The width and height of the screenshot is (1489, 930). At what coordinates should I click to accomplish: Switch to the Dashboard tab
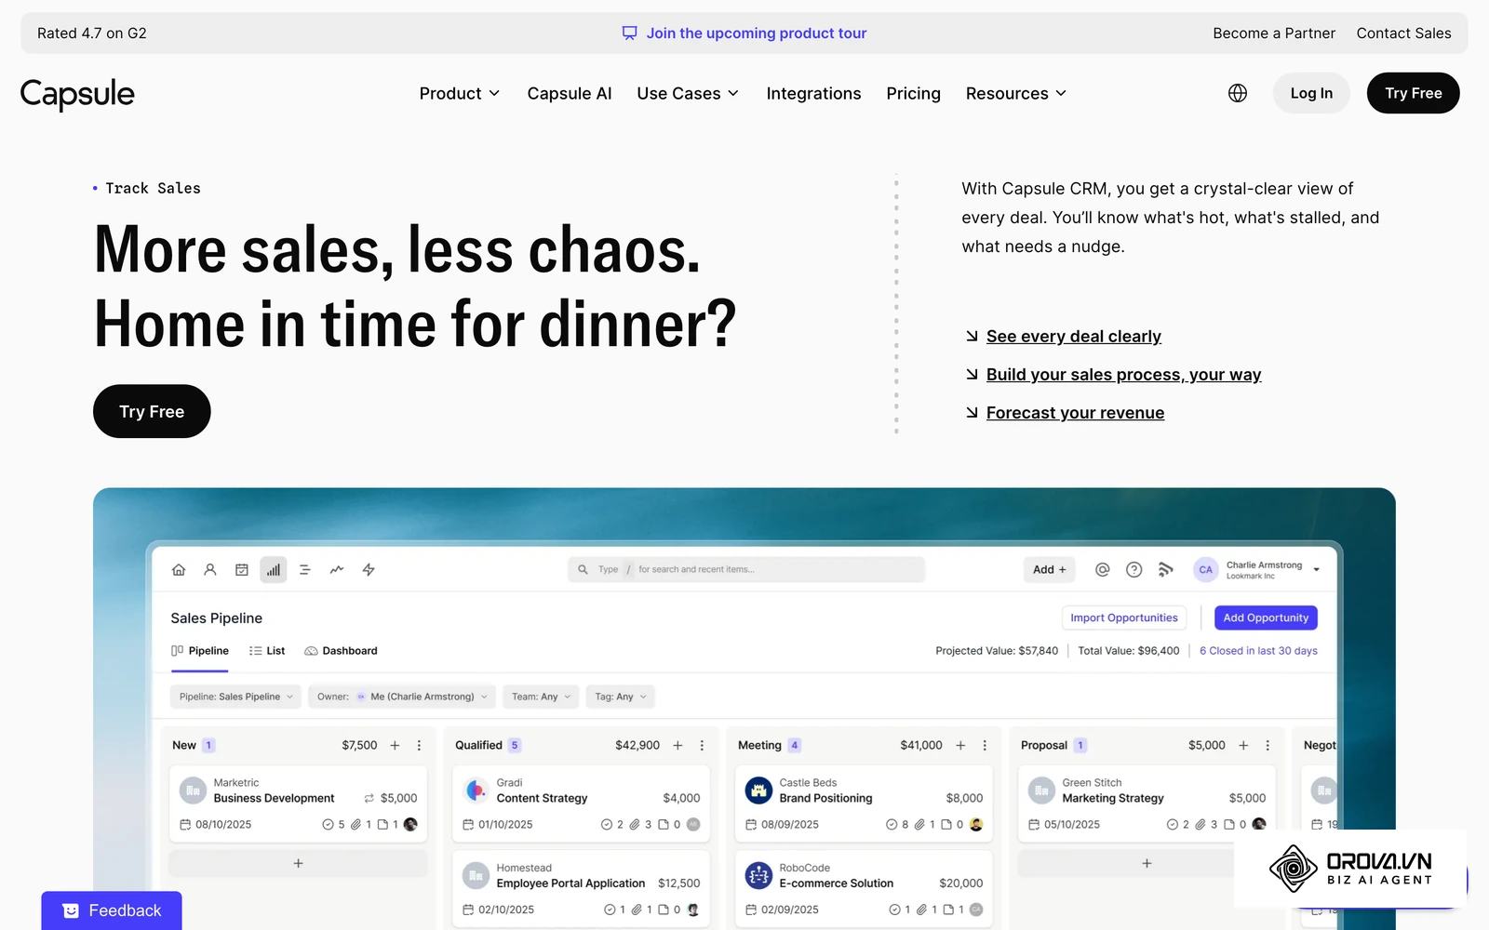tap(341, 651)
